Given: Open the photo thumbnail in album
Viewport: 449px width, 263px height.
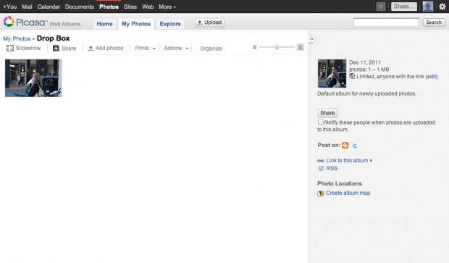Looking at the screenshot, I should [x=33, y=78].
